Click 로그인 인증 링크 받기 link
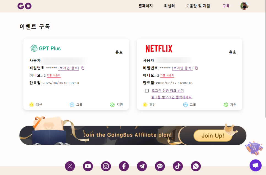This screenshot has height=175, width=266. point(168,91)
